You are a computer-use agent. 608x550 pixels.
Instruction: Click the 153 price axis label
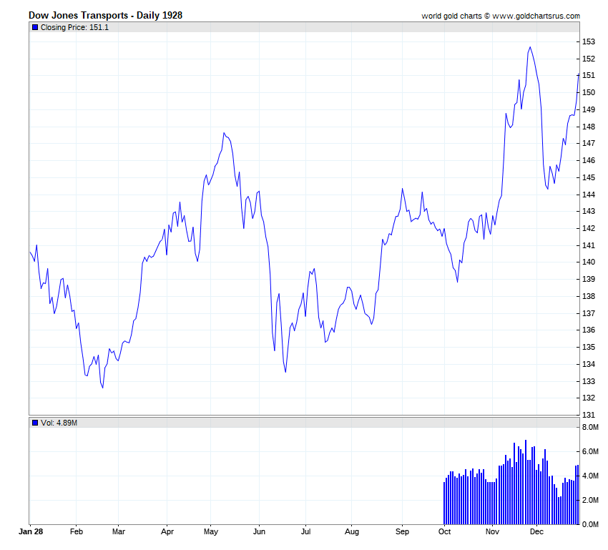point(589,42)
